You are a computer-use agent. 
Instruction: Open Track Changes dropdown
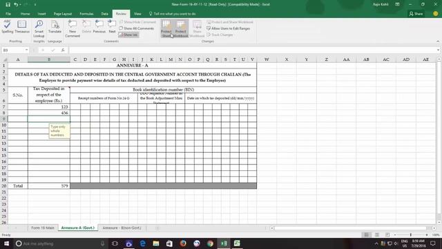(x=220, y=35)
